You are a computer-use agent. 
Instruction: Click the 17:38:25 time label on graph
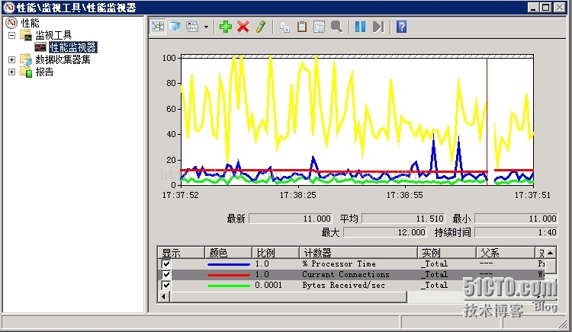298,195
